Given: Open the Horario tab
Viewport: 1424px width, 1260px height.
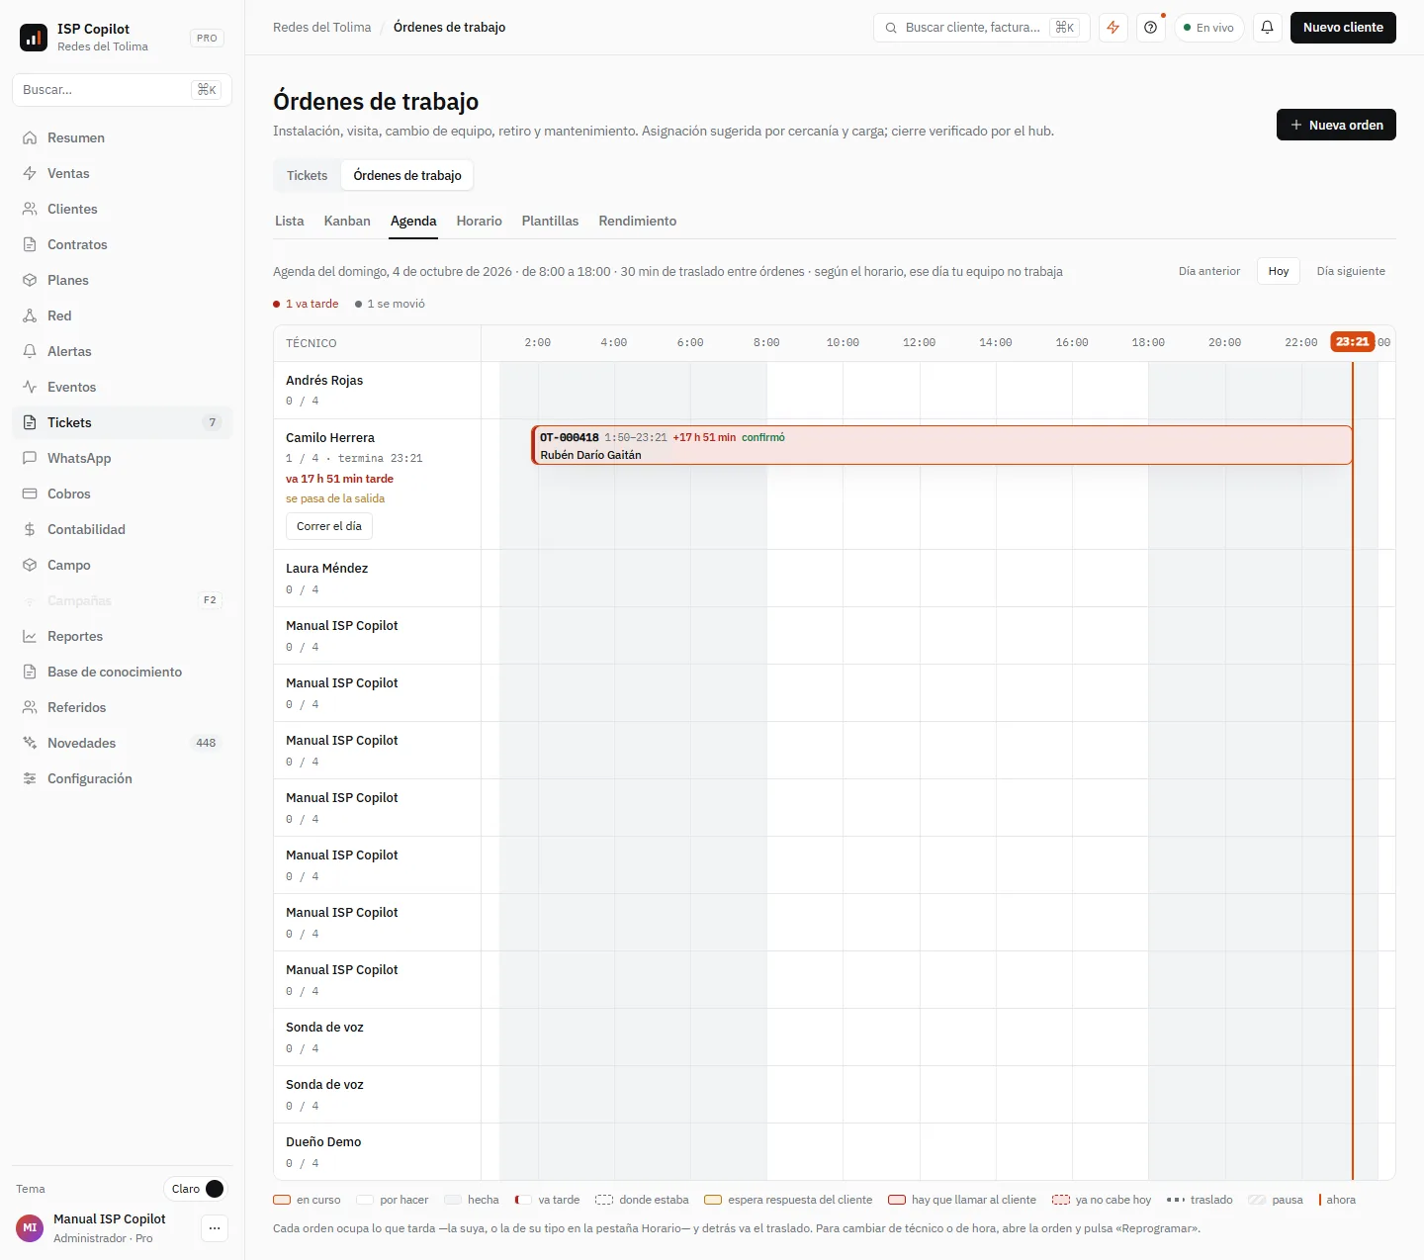Looking at the screenshot, I should [480, 221].
